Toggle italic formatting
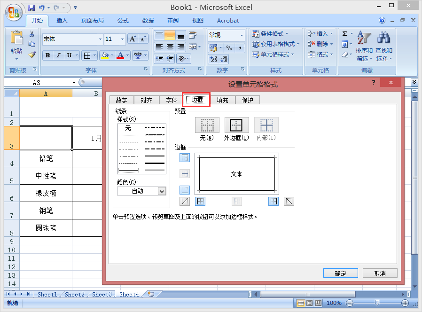Screen dimensions: 422x312 (x=58, y=55)
